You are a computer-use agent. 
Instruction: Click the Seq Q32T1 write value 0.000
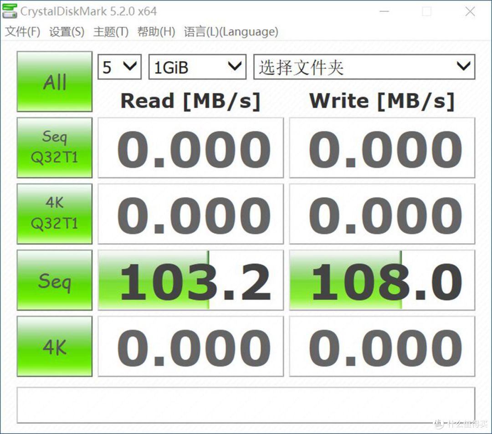(x=382, y=148)
